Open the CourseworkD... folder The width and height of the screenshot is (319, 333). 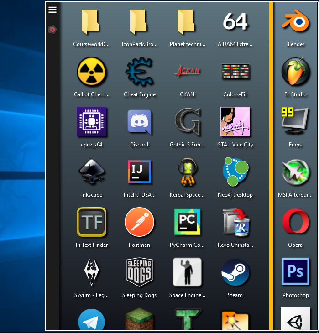pos(91,22)
